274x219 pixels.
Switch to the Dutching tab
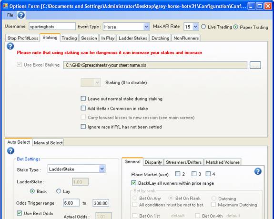click(160, 38)
